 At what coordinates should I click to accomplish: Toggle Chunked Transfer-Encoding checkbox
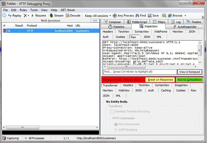tap(112, 112)
